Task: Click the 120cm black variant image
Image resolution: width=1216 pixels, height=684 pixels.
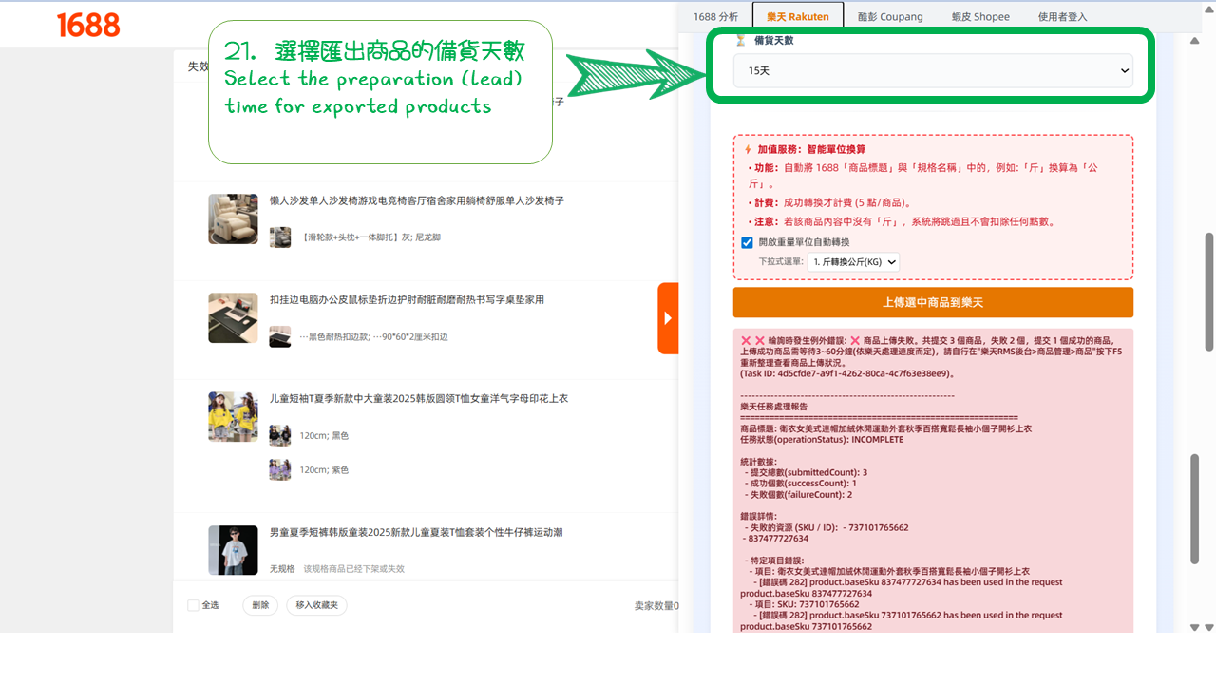Action: 280,435
